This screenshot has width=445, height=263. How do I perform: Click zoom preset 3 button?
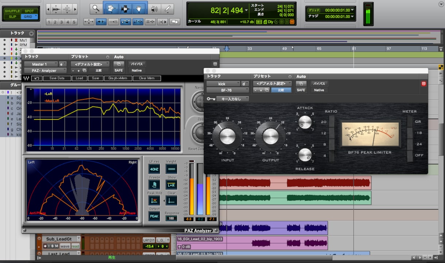pyautogui.click(x=62, y=22)
